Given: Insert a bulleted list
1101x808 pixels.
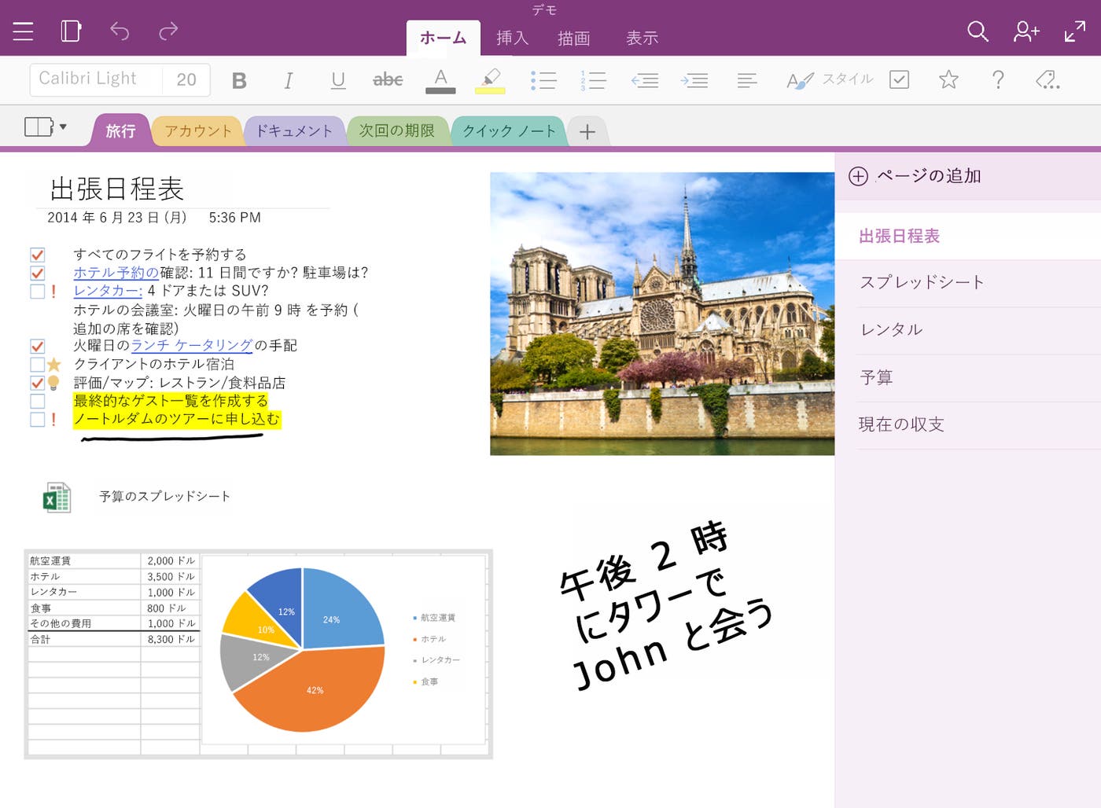Looking at the screenshot, I should pyautogui.click(x=543, y=80).
